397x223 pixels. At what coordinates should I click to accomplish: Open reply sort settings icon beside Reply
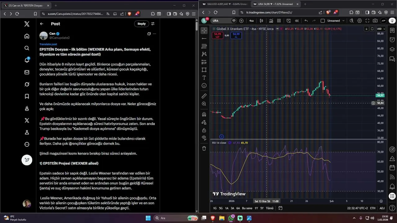tap(153, 24)
